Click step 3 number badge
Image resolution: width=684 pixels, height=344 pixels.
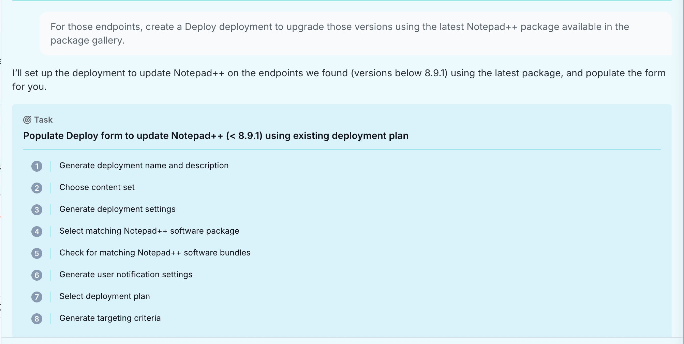[x=37, y=210]
